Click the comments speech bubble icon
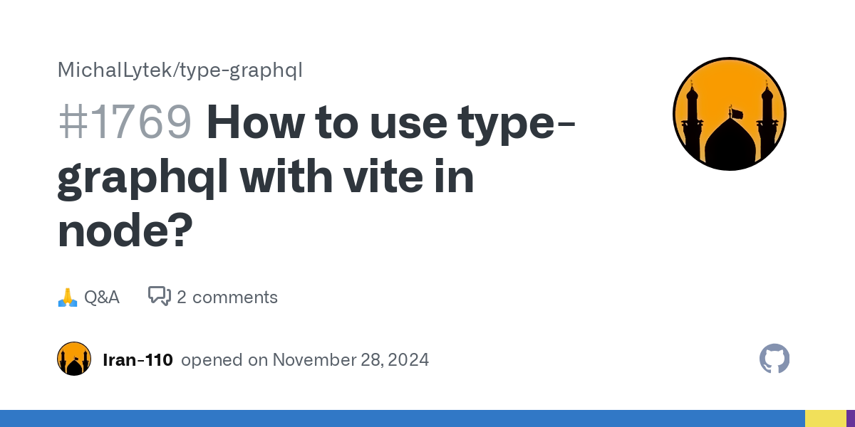 pyautogui.click(x=160, y=297)
